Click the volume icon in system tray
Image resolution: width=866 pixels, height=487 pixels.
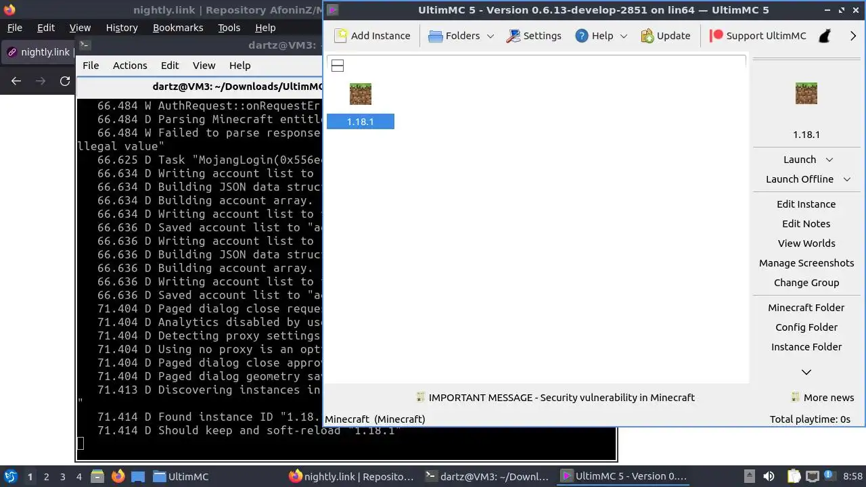(769, 477)
